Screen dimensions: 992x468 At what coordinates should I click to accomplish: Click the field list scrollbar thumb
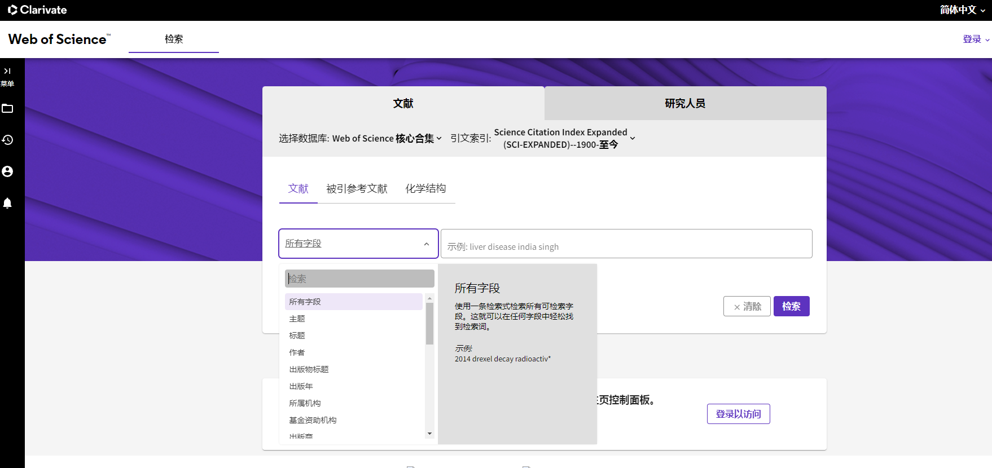tap(430, 324)
